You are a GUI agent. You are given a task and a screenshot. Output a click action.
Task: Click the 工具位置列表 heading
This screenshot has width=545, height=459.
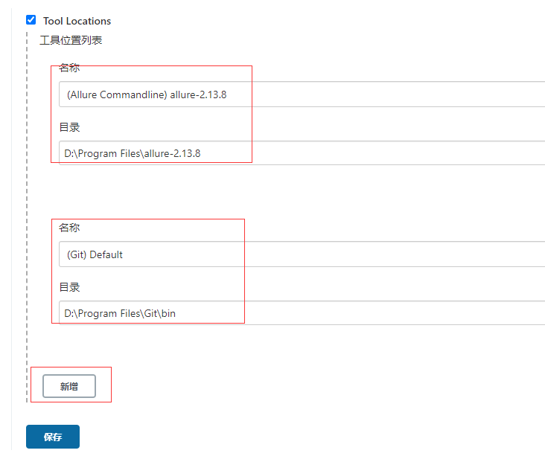click(x=71, y=40)
